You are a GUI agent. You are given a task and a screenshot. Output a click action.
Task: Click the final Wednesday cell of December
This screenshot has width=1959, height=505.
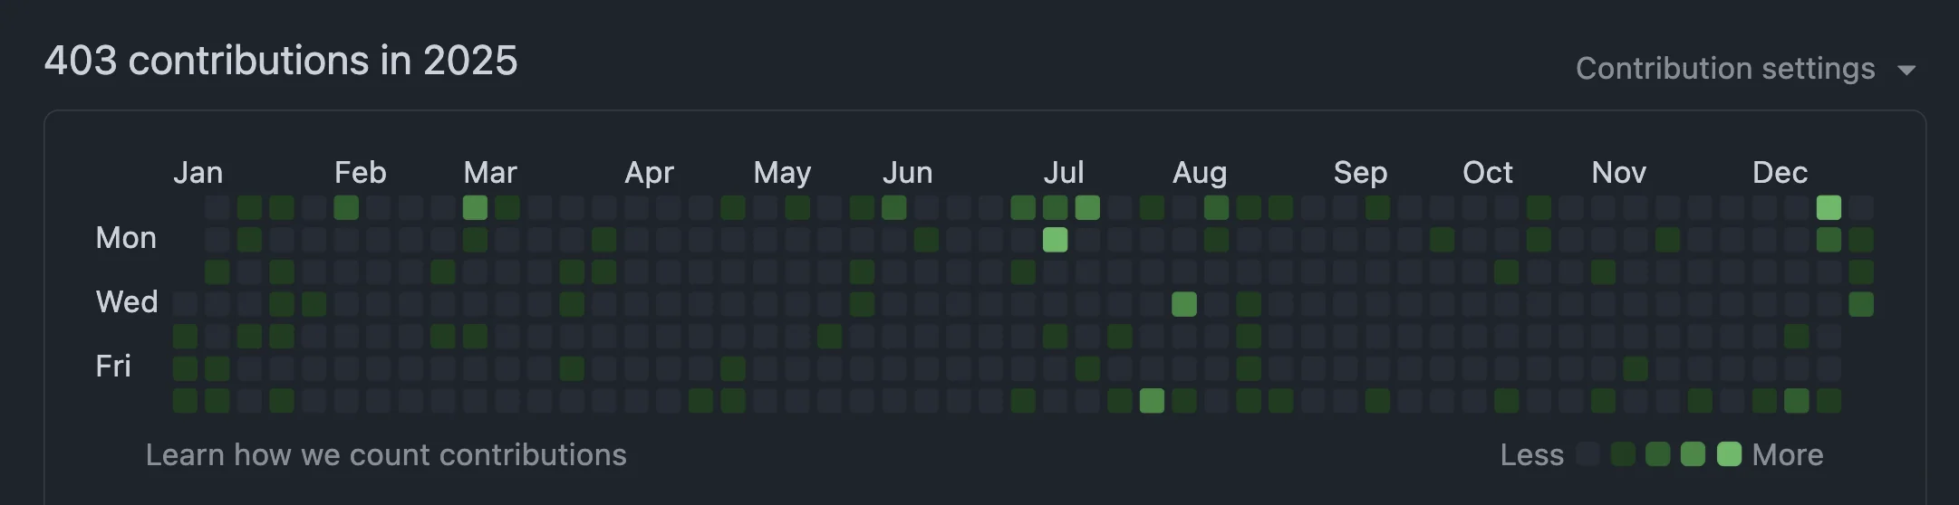tap(1861, 304)
